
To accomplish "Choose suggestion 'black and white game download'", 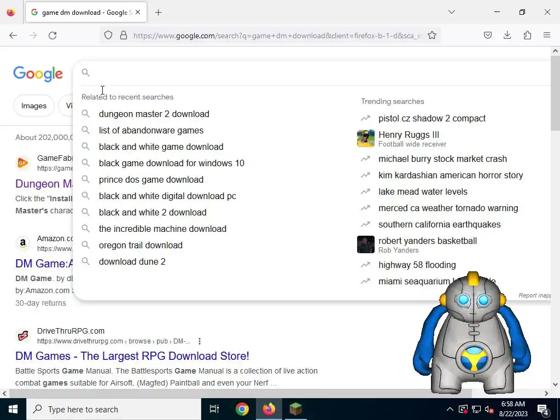I will [x=161, y=147].
